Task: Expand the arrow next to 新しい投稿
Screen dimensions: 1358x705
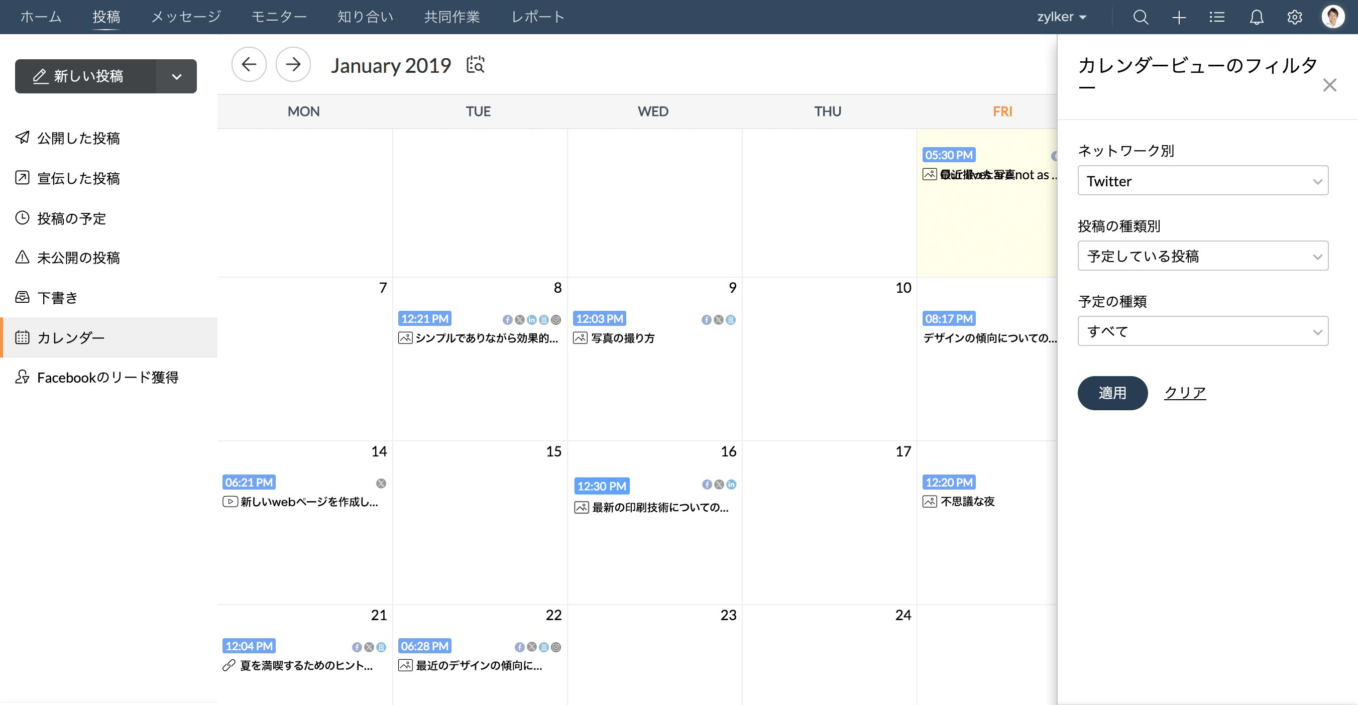Action: pyautogui.click(x=177, y=76)
